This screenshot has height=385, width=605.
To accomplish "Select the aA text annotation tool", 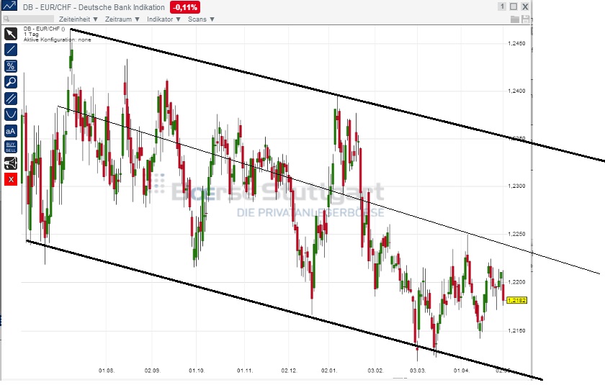I will [x=11, y=131].
